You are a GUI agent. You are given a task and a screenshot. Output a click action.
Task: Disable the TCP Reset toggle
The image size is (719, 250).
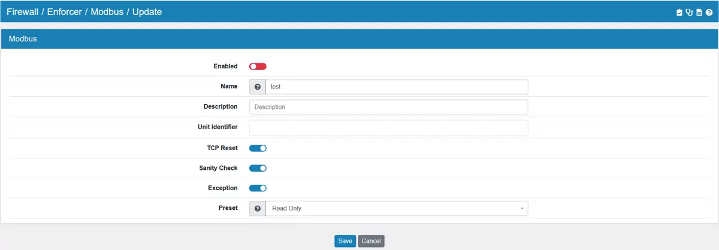coord(258,148)
